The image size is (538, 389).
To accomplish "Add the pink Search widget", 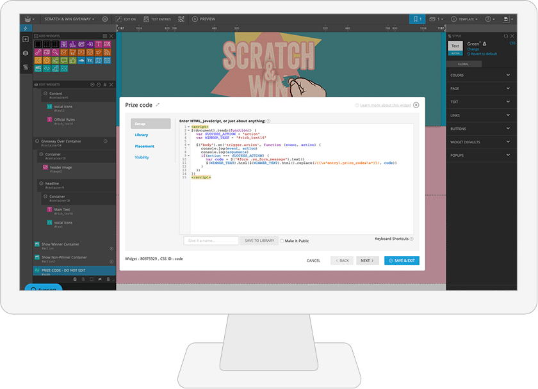I will point(55,52).
